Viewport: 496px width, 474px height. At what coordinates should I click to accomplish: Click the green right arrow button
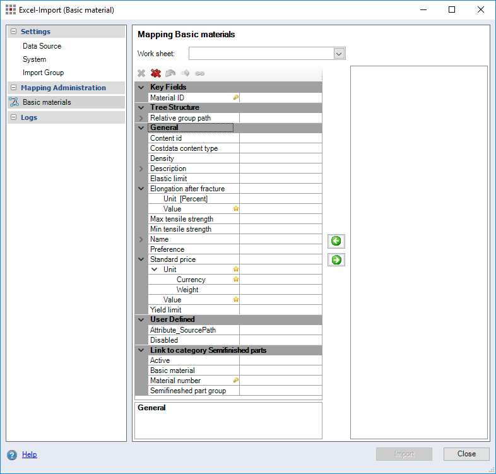click(x=336, y=259)
